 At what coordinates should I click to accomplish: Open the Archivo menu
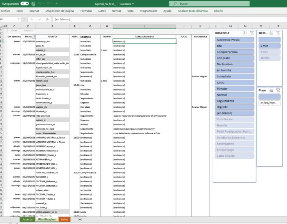pos(5,11)
